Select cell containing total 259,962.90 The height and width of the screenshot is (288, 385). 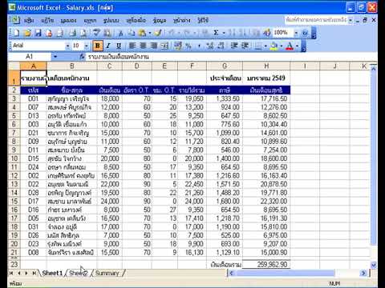266,265
